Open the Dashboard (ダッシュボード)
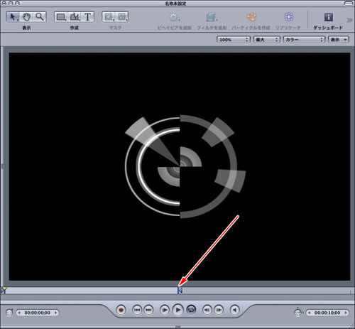This screenshot has height=329, width=355. point(328,17)
